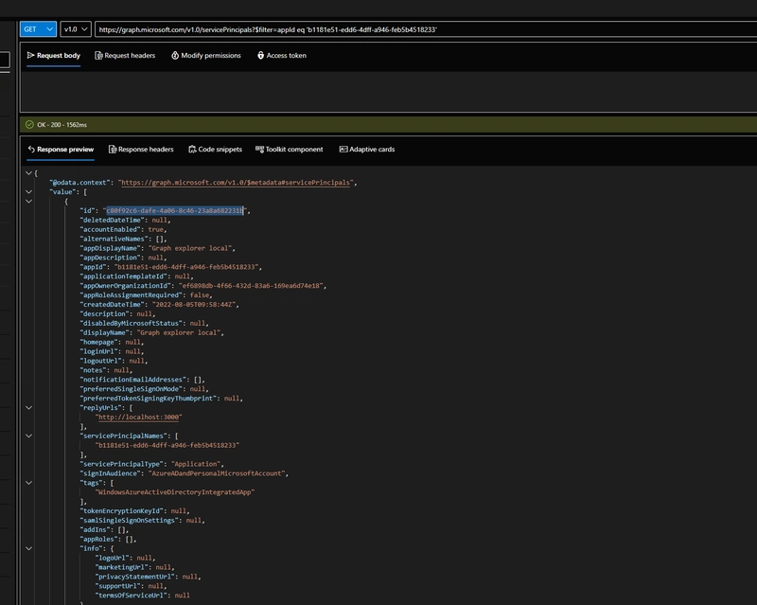The width and height of the screenshot is (757, 605).
Task: Click the "tokenEncryptionKeyId" key
Action: [x=121, y=511]
